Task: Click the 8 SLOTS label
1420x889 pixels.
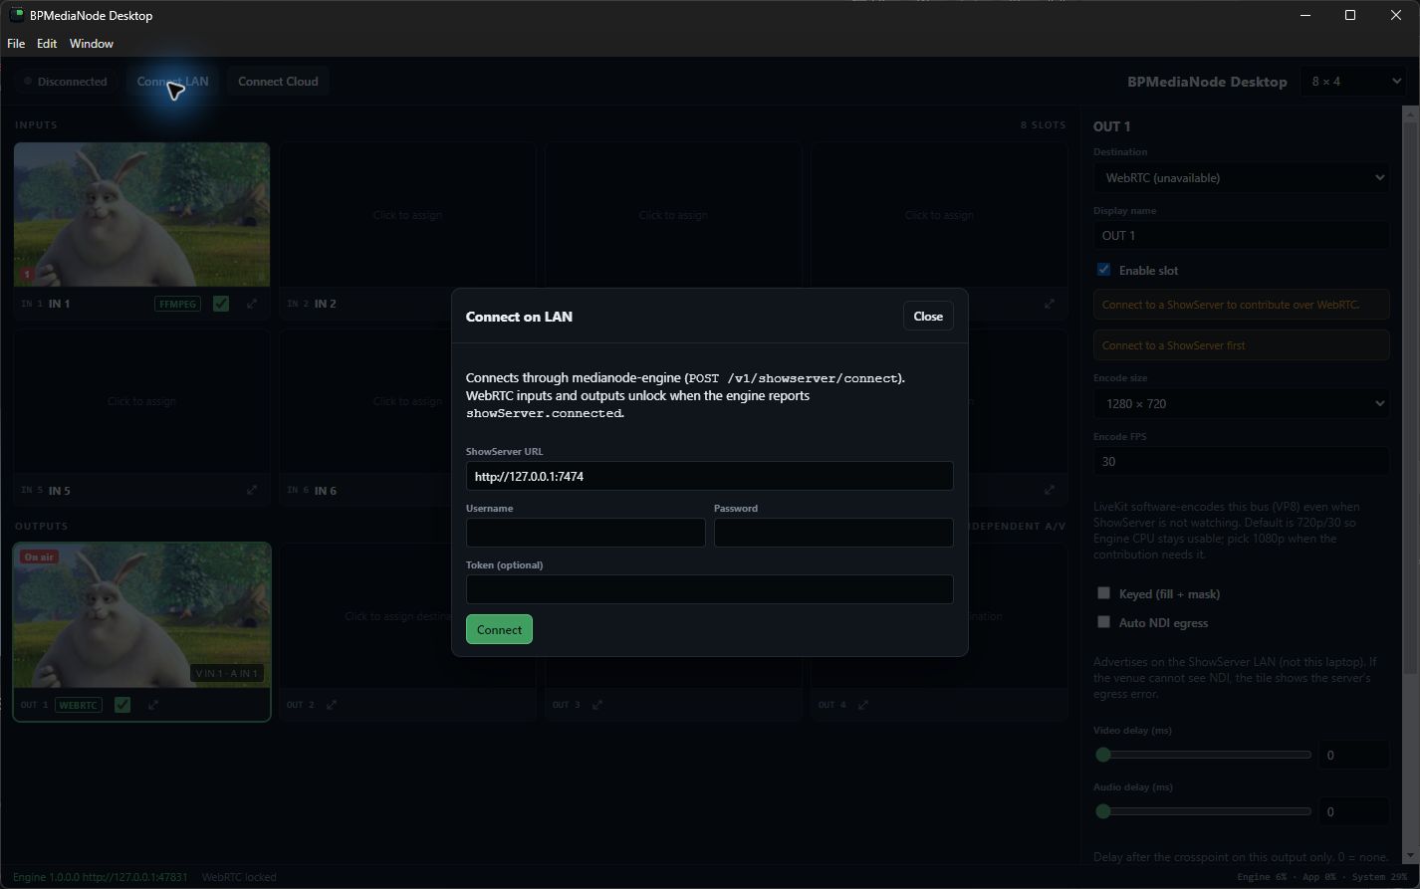Action: (x=1043, y=125)
